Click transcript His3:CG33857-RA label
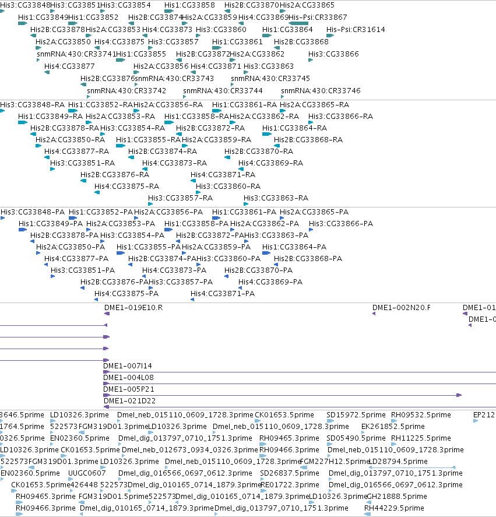The height and width of the screenshot is (517, 496). click(181, 198)
